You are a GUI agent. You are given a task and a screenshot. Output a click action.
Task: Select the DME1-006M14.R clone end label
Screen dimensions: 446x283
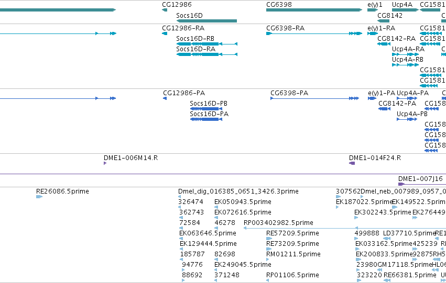[130, 158]
